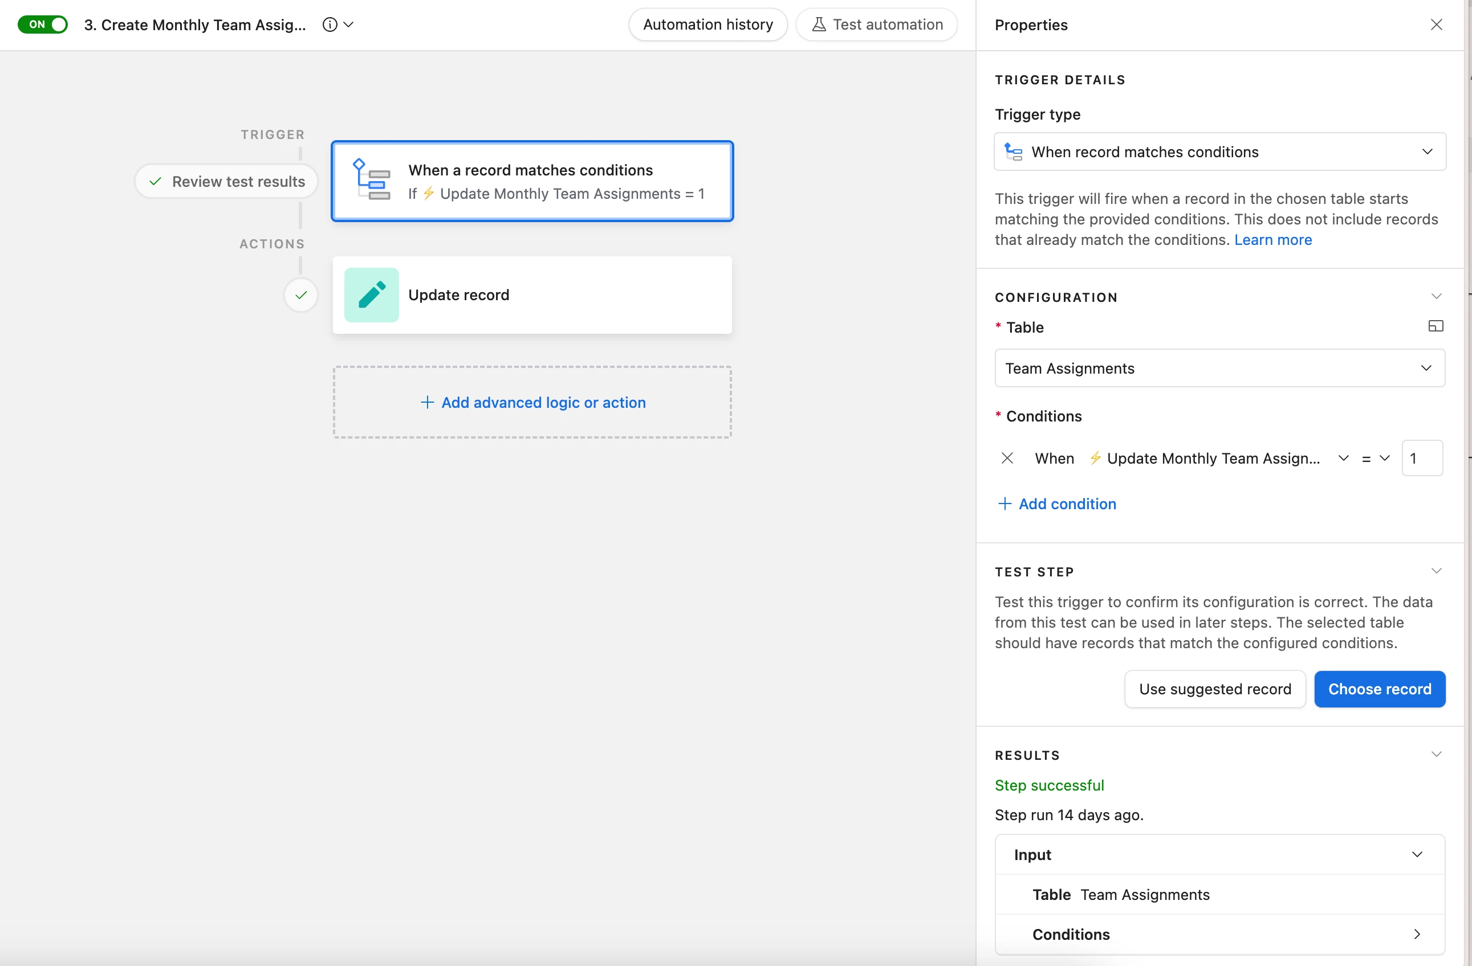Image resolution: width=1472 pixels, height=966 pixels.
Task: Click the automation info icon
Action: click(x=330, y=24)
